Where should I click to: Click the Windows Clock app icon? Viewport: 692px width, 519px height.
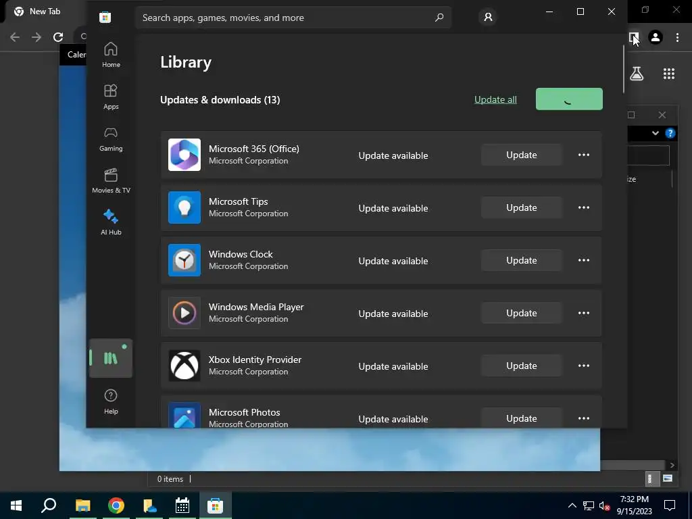(x=184, y=260)
